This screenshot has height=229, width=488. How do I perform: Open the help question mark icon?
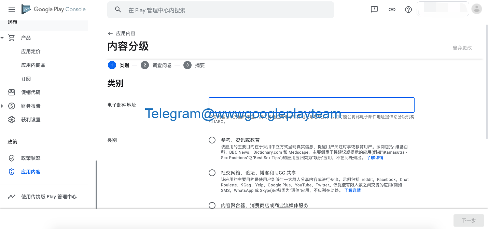[x=408, y=10]
